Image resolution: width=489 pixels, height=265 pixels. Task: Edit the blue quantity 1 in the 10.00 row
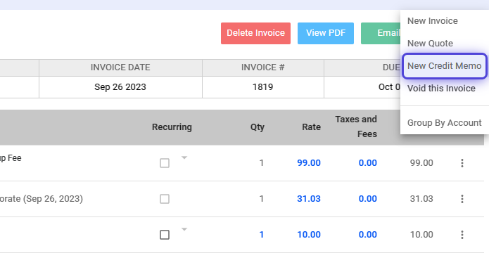click(x=262, y=235)
